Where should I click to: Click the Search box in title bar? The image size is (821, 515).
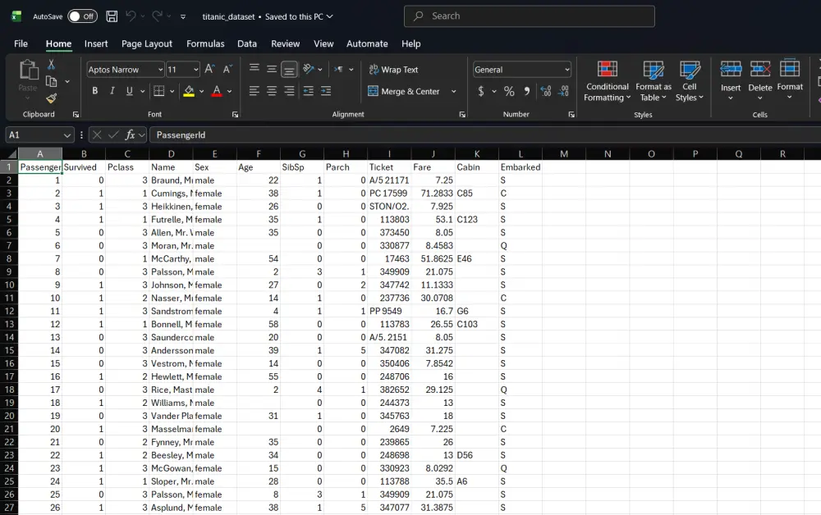pos(530,16)
